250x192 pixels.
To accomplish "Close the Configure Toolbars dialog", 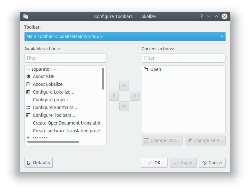I will [224, 16].
